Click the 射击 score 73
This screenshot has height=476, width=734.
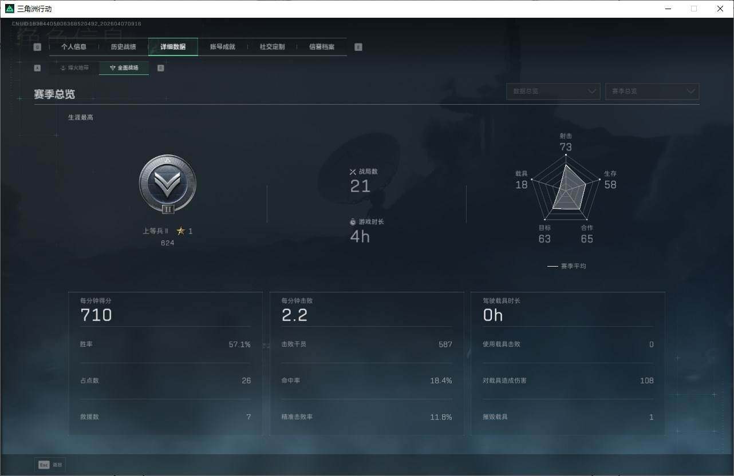566,147
